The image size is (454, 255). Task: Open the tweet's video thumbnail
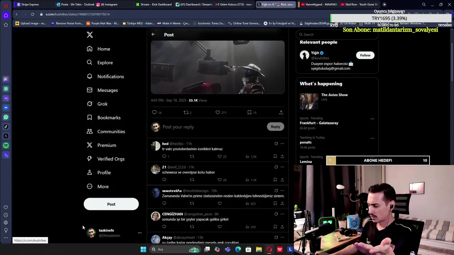[x=217, y=67]
